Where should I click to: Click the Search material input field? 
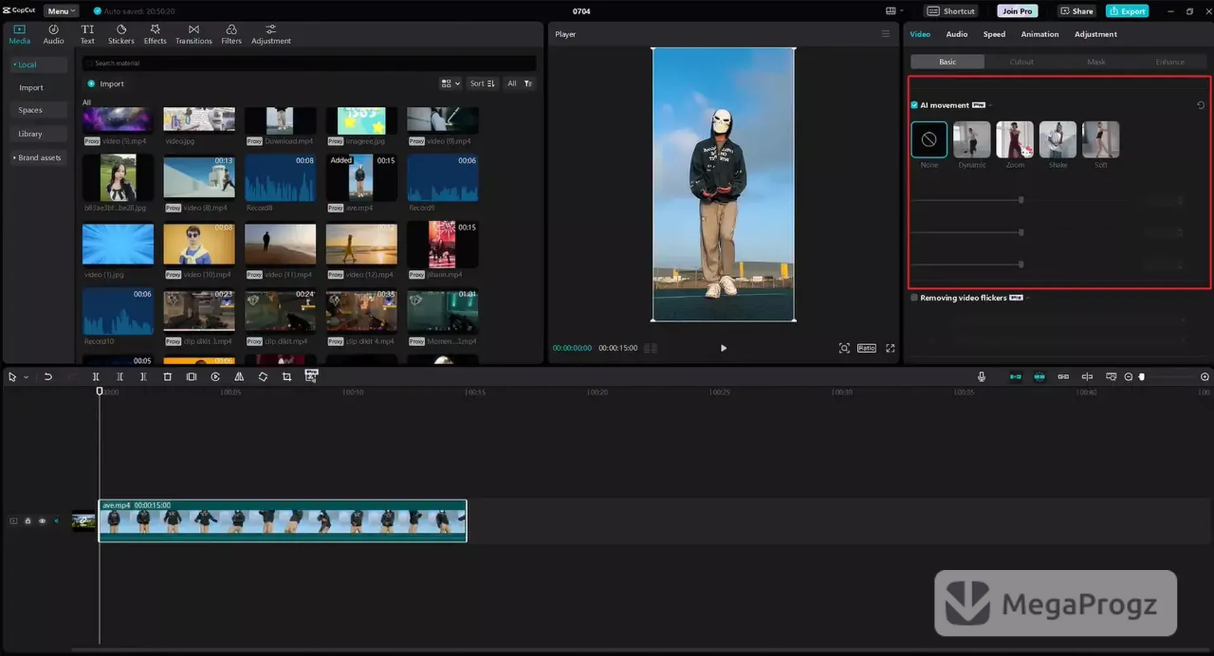click(309, 63)
